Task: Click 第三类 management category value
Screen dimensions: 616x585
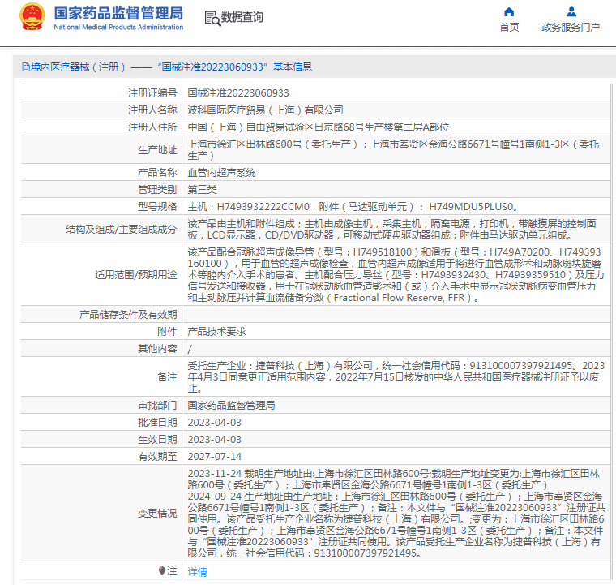Action: [202, 190]
